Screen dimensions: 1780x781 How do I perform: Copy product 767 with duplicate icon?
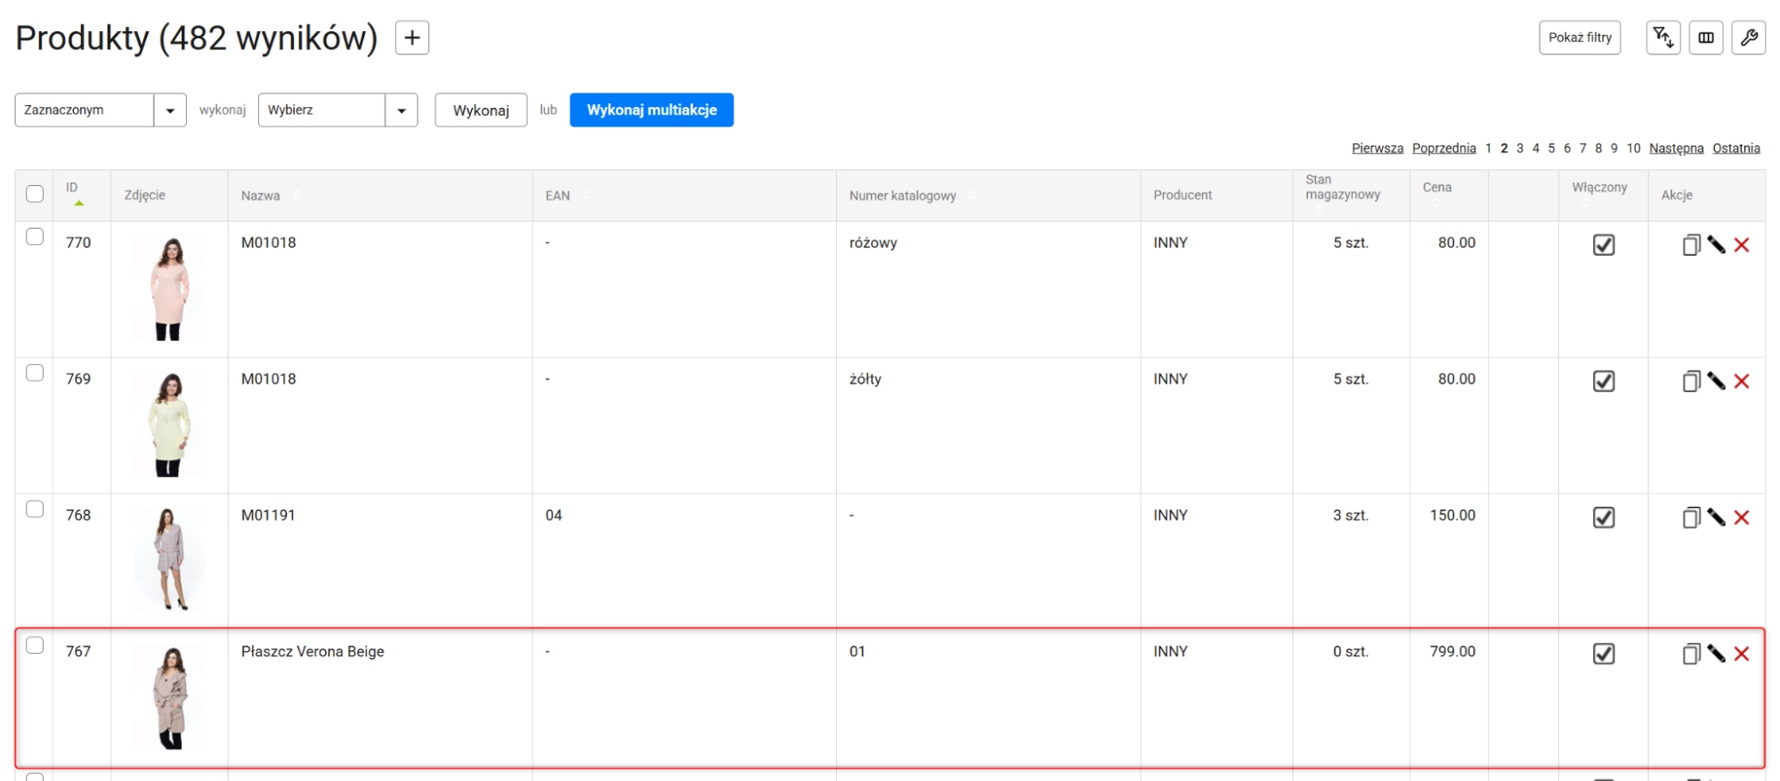[x=1691, y=654]
